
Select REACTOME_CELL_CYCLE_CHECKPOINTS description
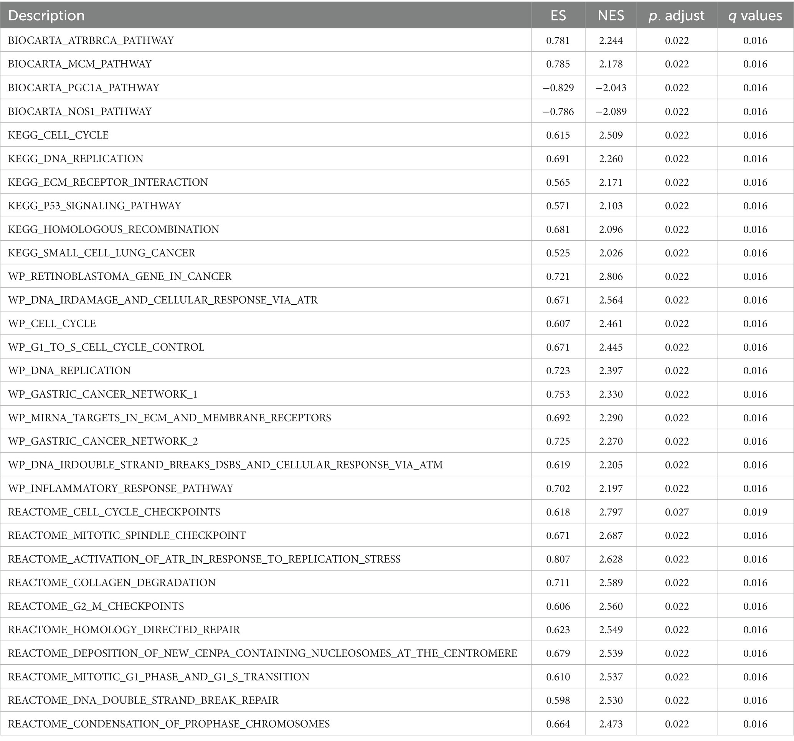[x=114, y=512]
